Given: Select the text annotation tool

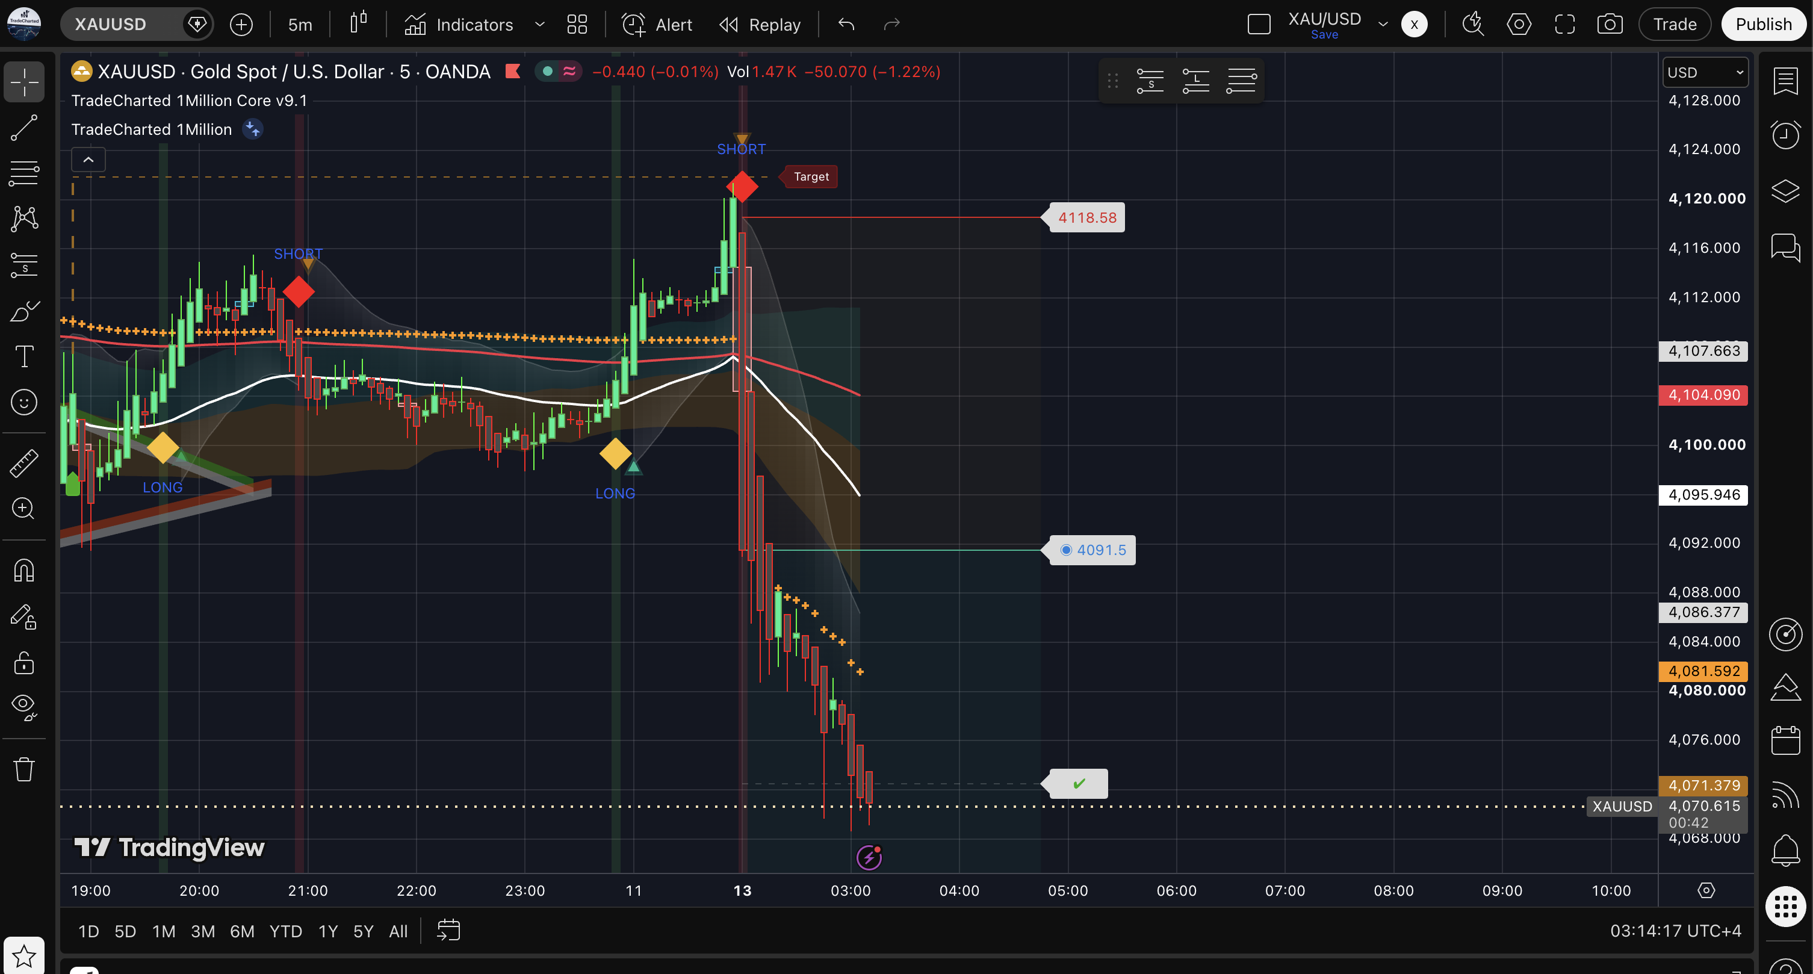Looking at the screenshot, I should [24, 356].
